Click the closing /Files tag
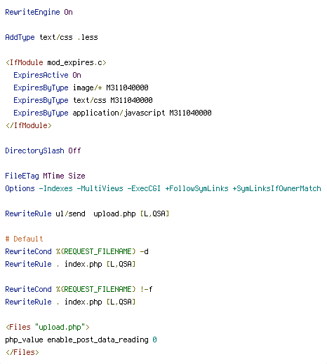 pyautogui.click(x=22, y=352)
